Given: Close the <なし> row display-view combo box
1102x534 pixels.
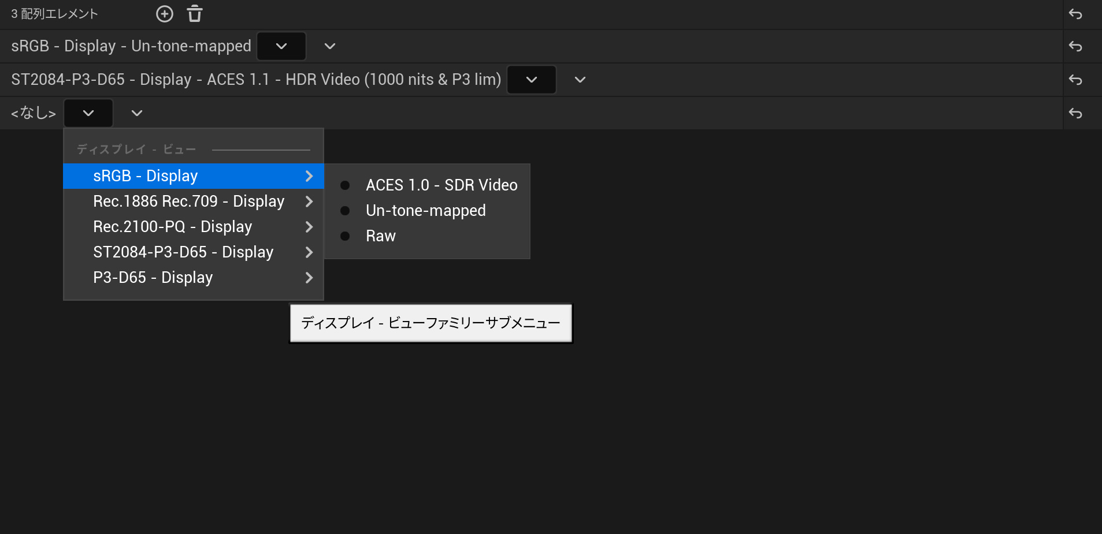Looking at the screenshot, I should [88, 113].
